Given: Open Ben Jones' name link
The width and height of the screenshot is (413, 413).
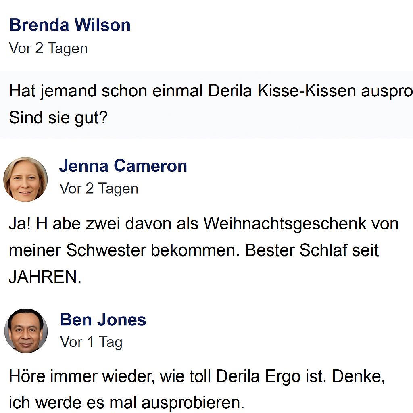Looking at the screenshot, I should point(103,320).
